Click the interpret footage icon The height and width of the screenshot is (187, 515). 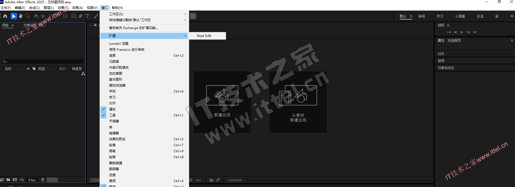[2, 180]
